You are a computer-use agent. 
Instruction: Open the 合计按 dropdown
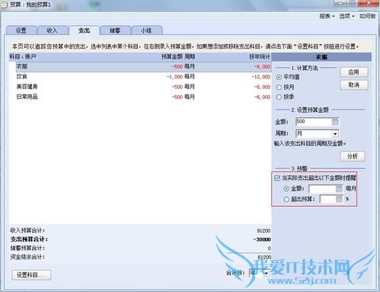[266, 273]
